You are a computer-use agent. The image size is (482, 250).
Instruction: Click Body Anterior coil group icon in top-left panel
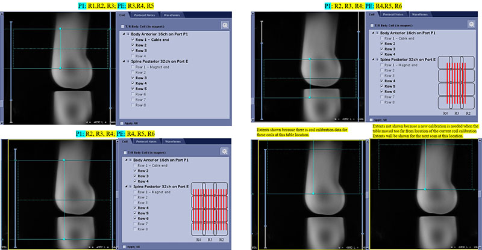coord(130,34)
